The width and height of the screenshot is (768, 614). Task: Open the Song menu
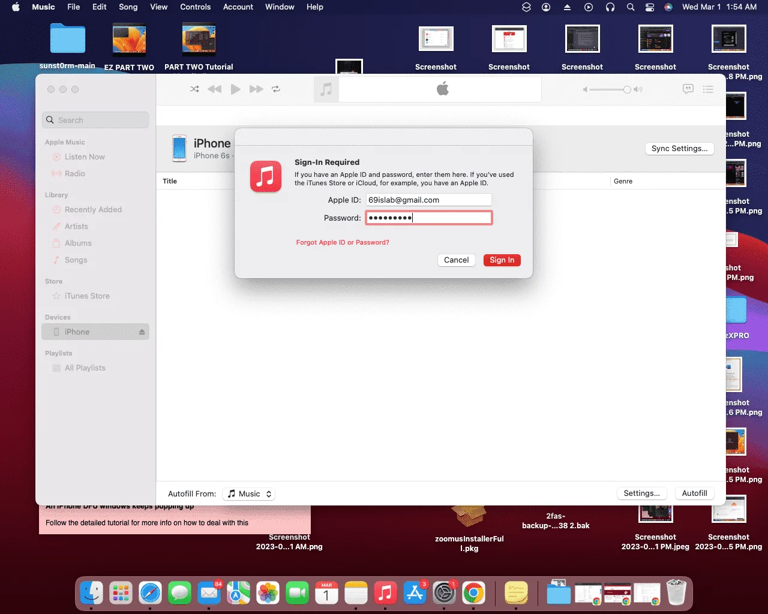(128, 7)
